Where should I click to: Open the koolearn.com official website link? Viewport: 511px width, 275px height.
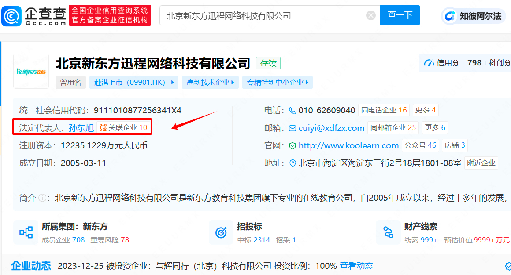pyautogui.click(x=348, y=145)
